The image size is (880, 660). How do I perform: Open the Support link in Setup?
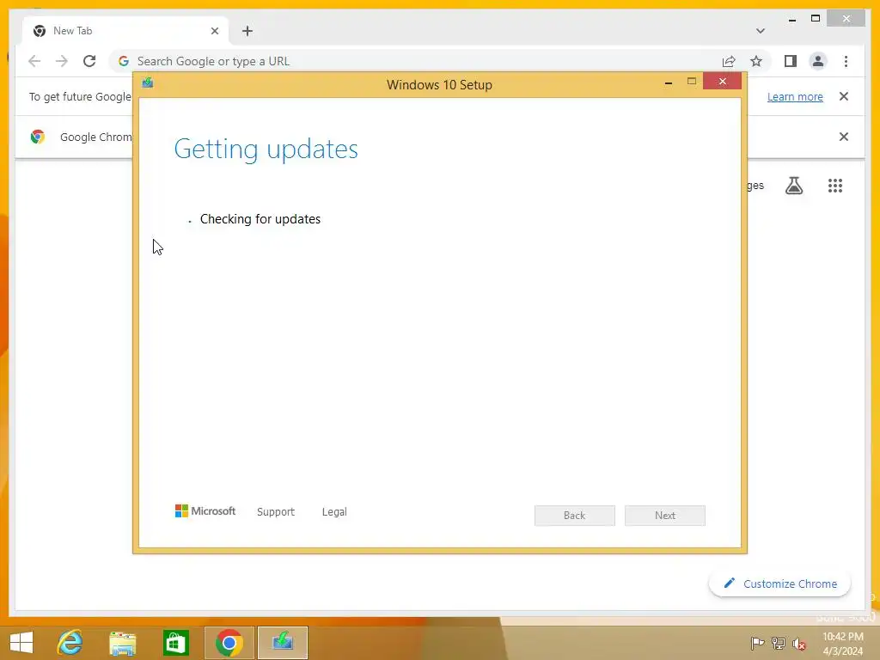(x=276, y=512)
